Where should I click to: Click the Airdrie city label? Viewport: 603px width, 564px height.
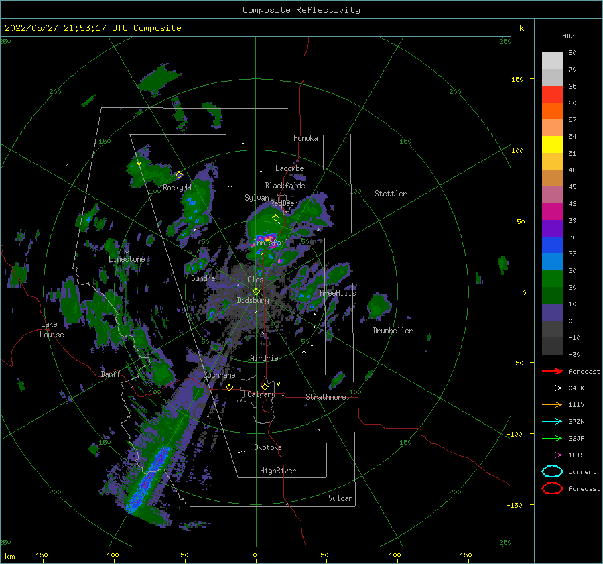click(x=264, y=358)
